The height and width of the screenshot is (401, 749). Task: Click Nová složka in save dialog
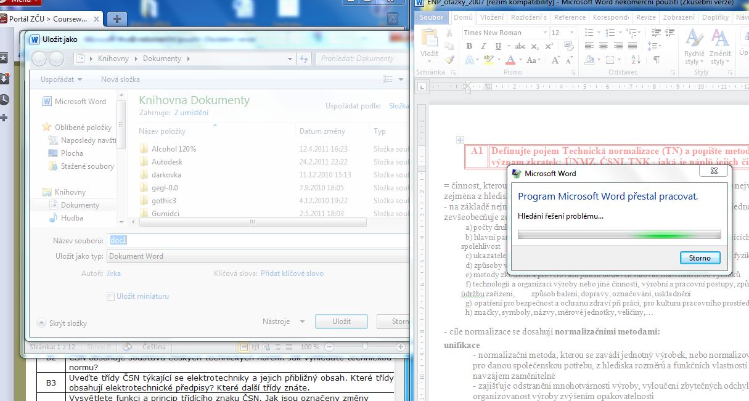(120, 79)
